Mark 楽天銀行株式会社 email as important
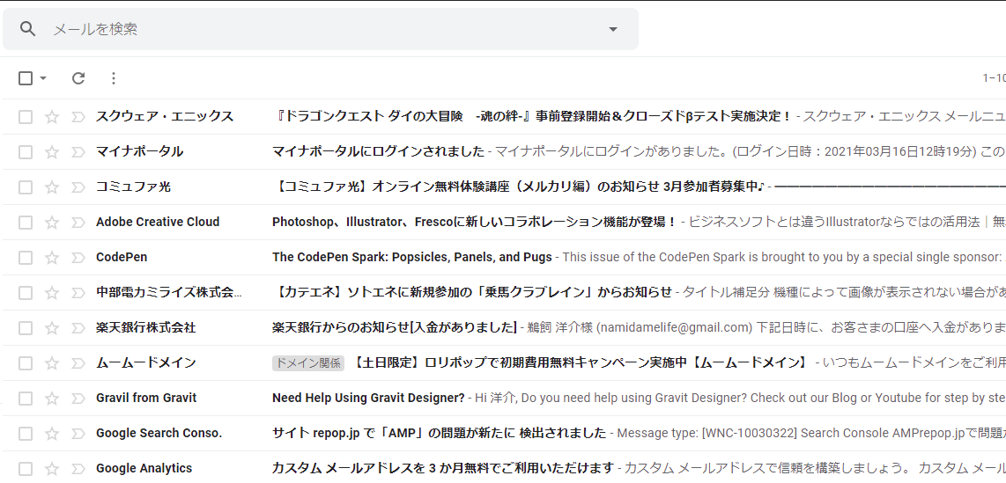Image resolution: width=1006 pixels, height=483 pixels. [x=78, y=328]
